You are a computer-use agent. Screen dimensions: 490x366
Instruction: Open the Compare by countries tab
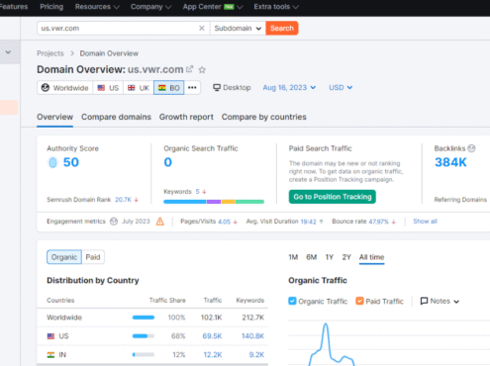click(263, 117)
